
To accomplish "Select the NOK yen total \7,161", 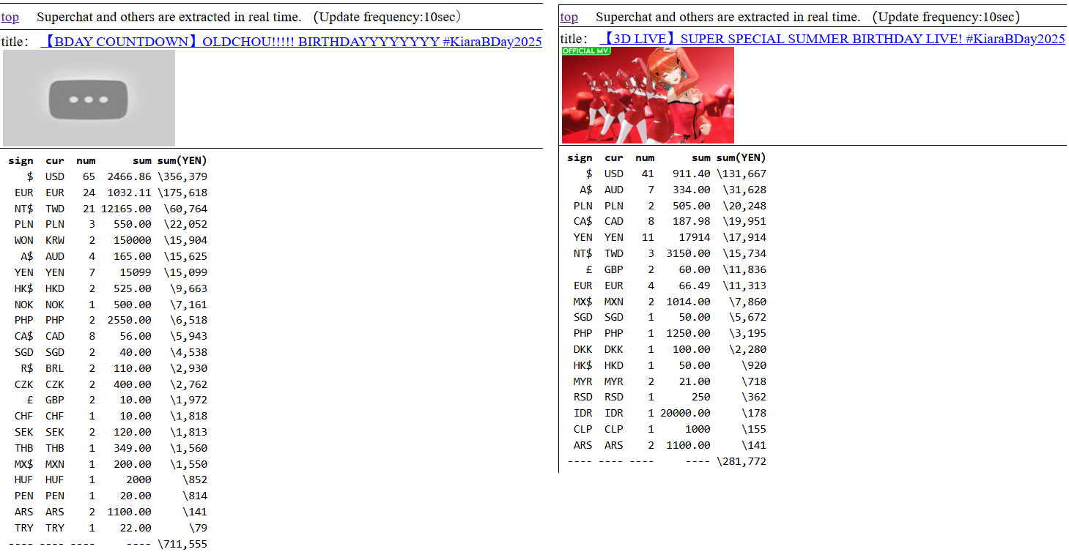I will [188, 305].
